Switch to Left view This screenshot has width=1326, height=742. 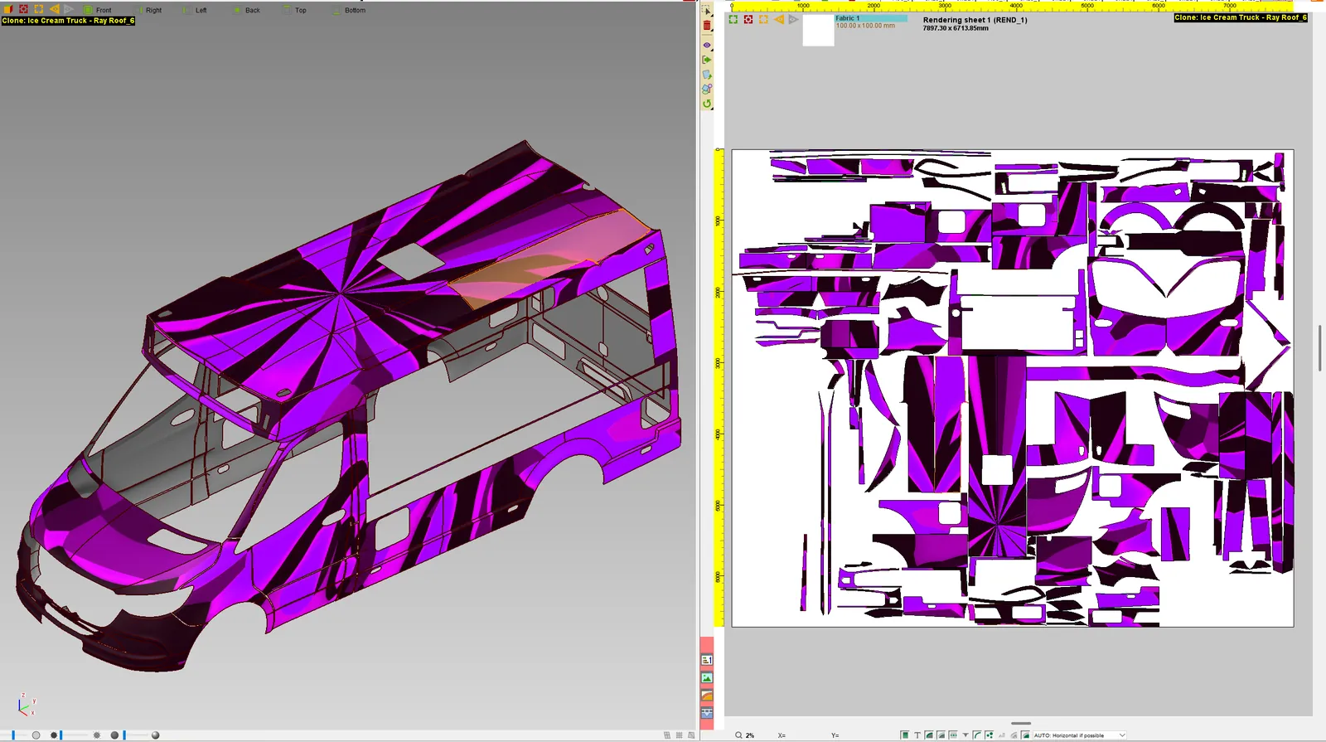(196, 10)
